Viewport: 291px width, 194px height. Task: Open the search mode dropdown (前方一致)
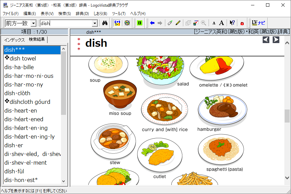coord(33,23)
